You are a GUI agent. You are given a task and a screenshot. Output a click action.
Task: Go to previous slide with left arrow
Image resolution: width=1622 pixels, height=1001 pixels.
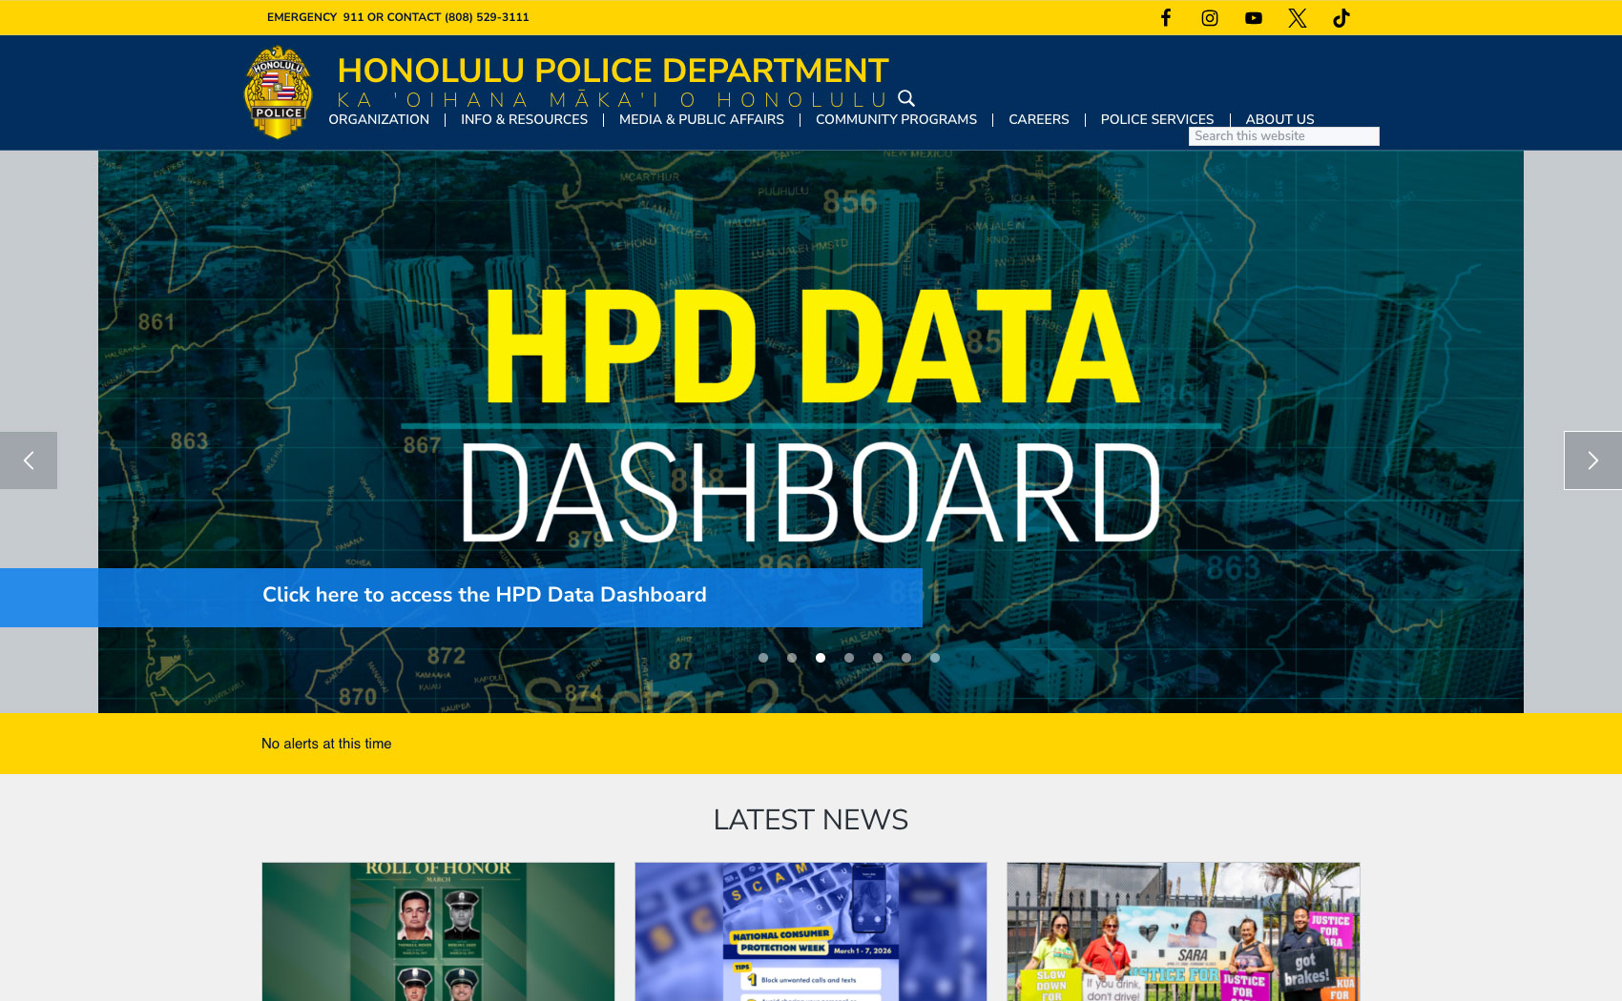coord(29,460)
